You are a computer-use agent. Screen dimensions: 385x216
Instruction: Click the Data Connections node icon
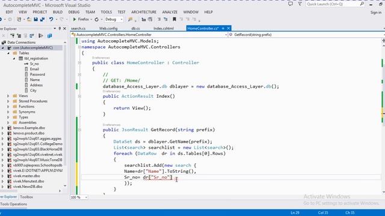(x=4, y=42)
